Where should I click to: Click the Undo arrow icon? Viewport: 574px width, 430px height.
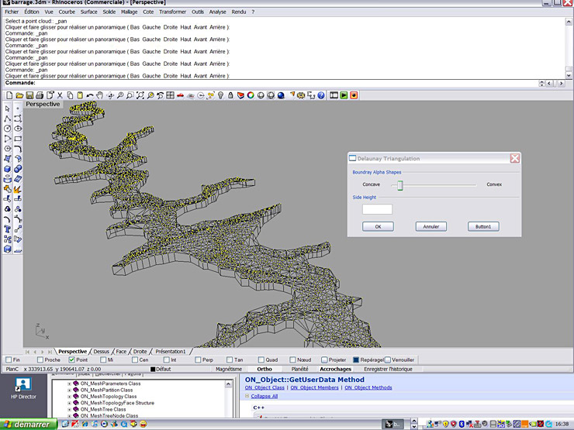click(x=90, y=95)
